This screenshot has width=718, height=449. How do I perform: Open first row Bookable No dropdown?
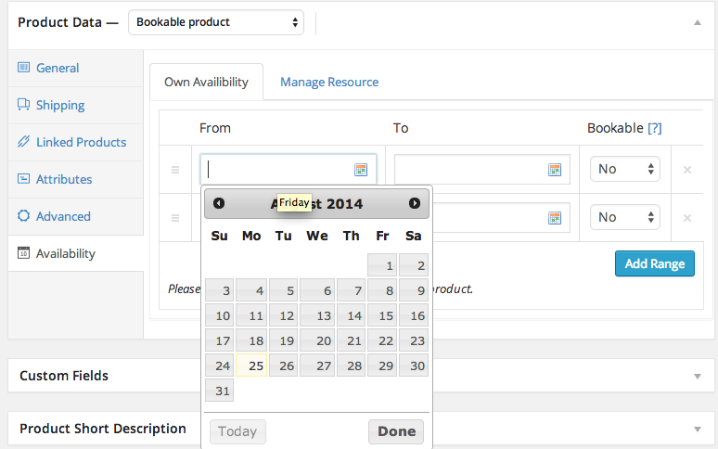pos(624,169)
